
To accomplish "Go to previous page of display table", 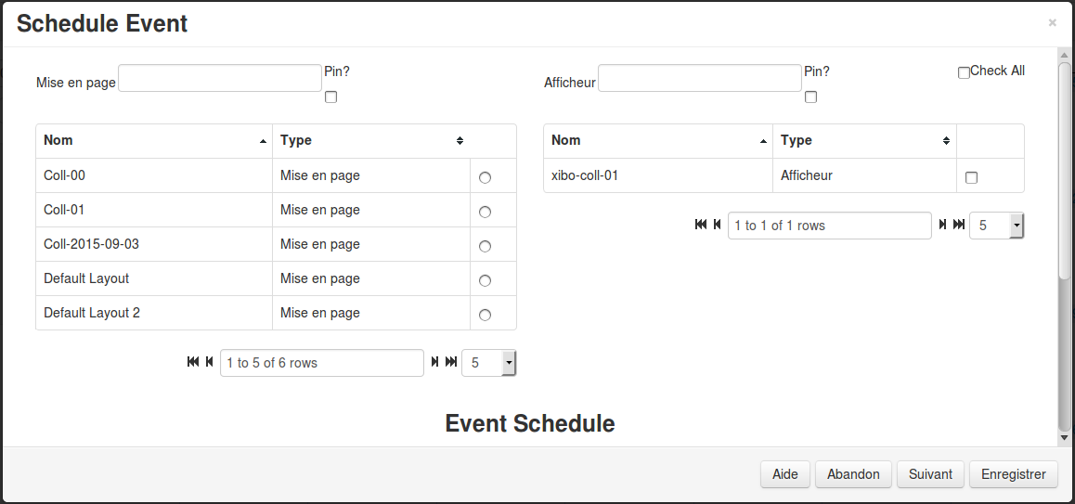I will tap(717, 225).
